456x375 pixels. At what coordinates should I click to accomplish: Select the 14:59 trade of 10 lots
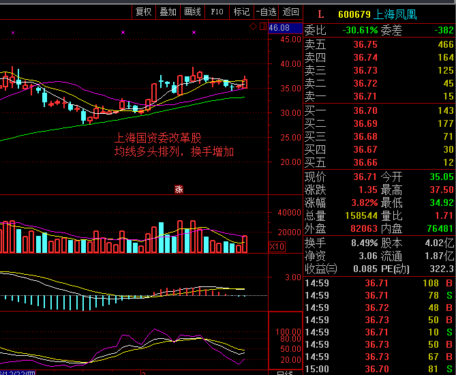coord(379,332)
